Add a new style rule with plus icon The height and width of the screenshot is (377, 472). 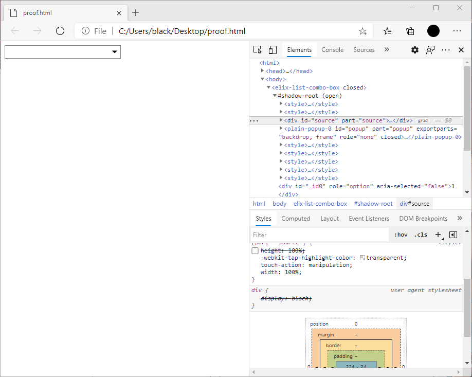click(x=438, y=235)
